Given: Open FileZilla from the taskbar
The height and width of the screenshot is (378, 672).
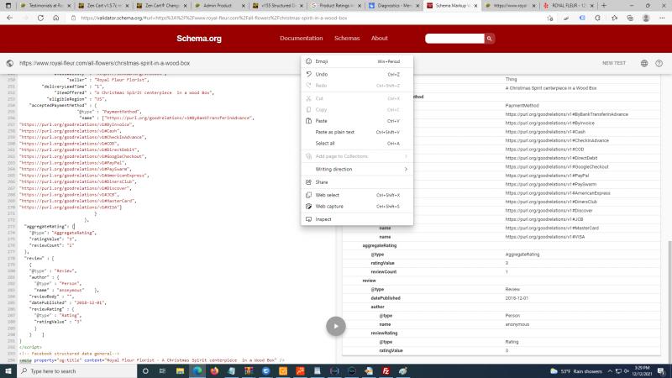Looking at the screenshot, I should click(x=386, y=371).
